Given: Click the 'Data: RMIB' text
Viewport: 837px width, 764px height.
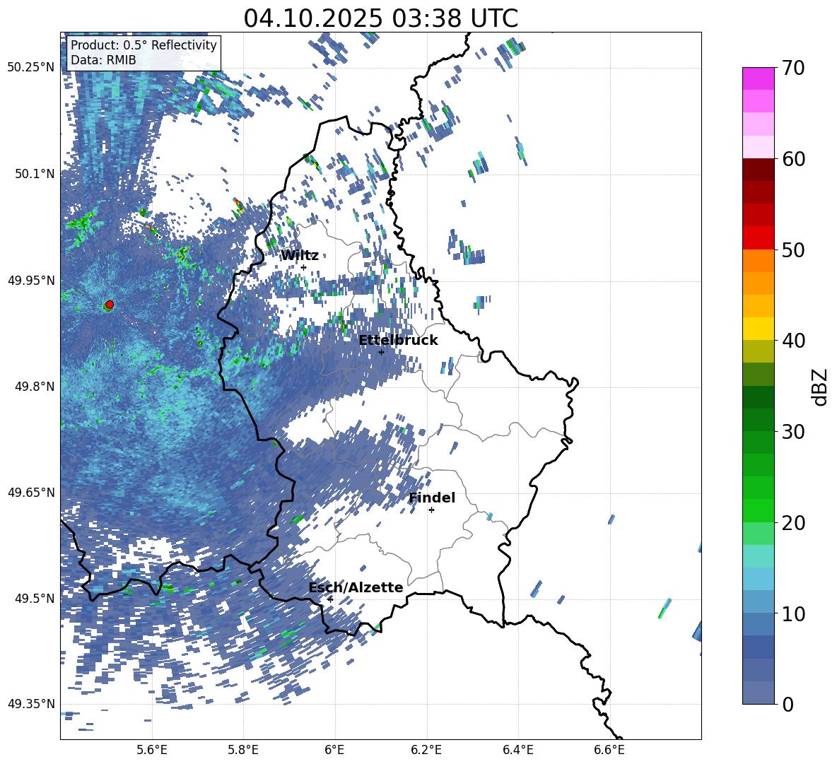Looking at the screenshot, I should click(103, 60).
